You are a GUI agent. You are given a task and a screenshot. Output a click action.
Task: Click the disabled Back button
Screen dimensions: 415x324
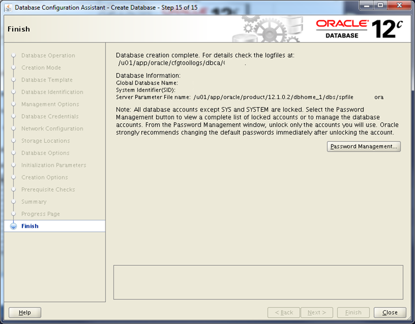tap(284, 312)
